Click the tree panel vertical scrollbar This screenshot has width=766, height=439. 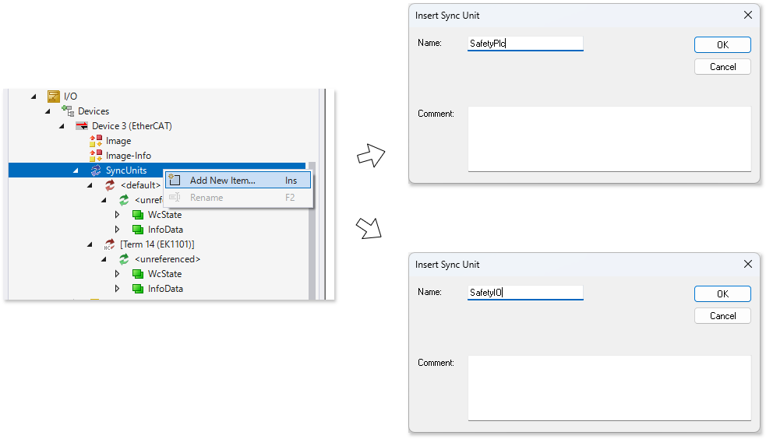pyautogui.click(x=312, y=234)
